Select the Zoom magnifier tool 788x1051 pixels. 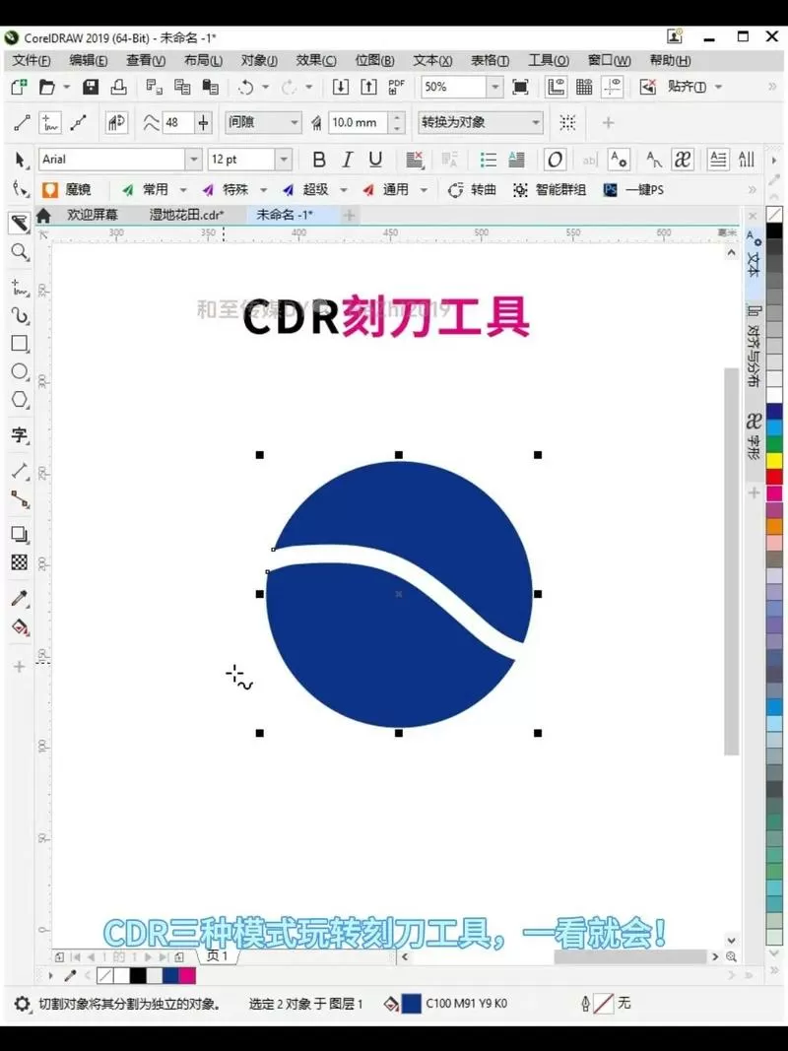click(x=20, y=253)
